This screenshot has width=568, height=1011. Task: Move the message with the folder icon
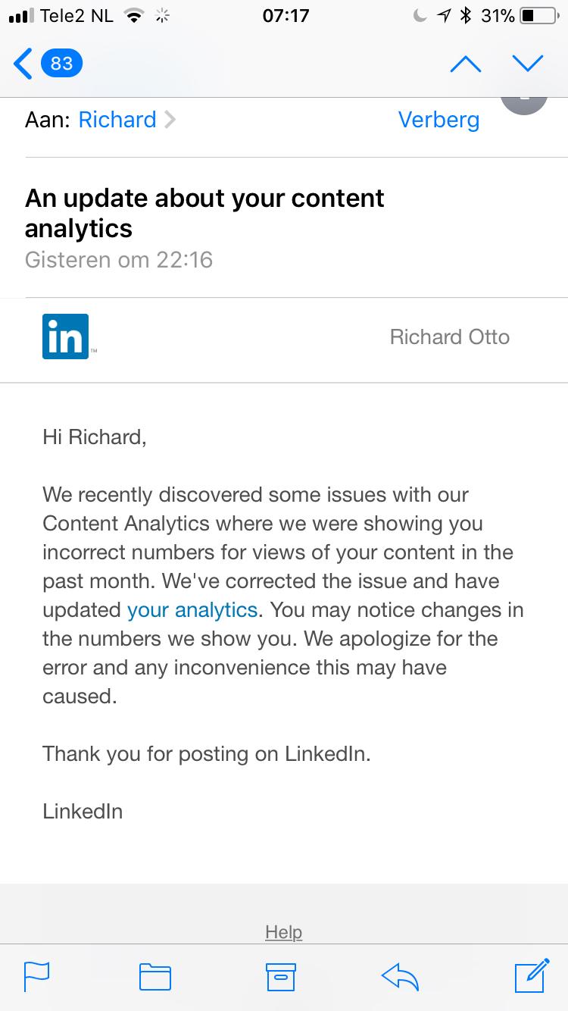[x=155, y=976]
